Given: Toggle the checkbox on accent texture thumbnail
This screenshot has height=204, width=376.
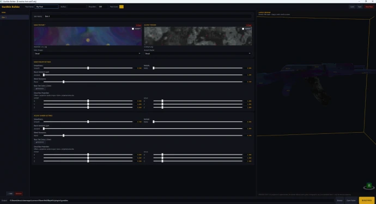Looking at the screenshot, I should tap(243, 29).
